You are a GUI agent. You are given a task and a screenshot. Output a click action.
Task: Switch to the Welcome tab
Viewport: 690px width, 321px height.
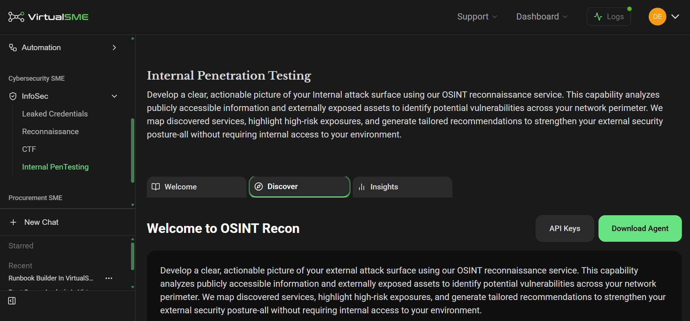[x=197, y=187]
